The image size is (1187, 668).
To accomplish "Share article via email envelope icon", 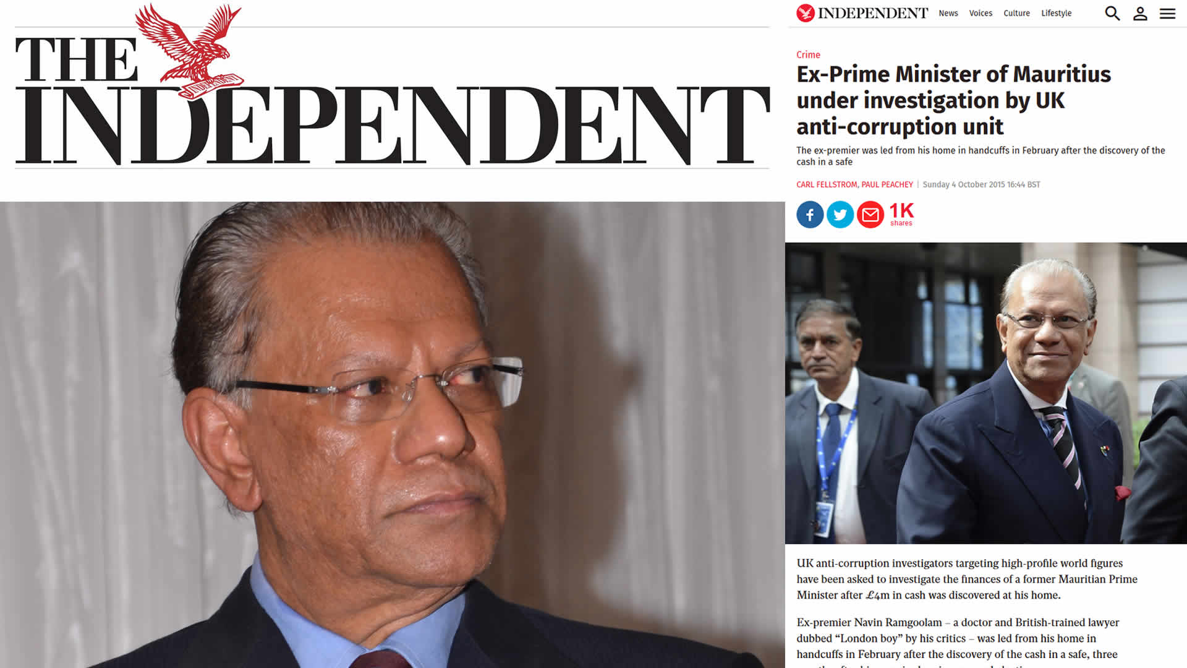I will point(870,215).
